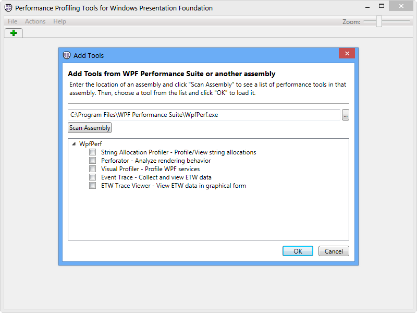Screen dimensions: 417x313
Task: Open the File menu
Action: click(x=13, y=21)
